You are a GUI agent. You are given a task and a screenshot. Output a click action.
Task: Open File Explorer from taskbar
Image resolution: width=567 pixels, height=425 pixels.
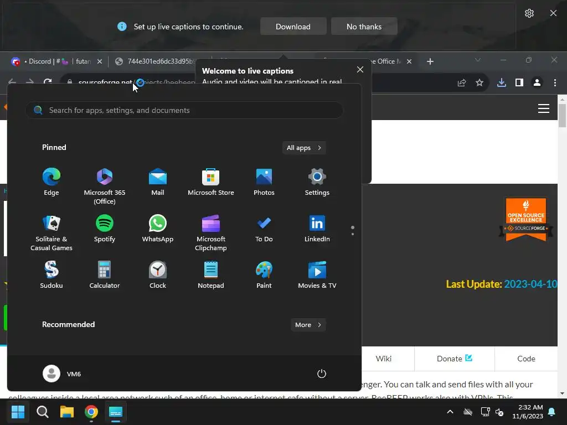(67, 412)
